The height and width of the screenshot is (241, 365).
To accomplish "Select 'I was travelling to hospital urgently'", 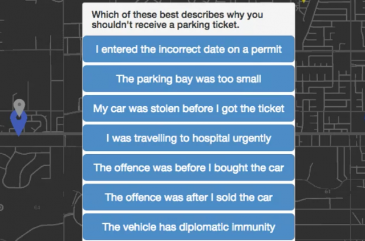I will [x=188, y=138].
